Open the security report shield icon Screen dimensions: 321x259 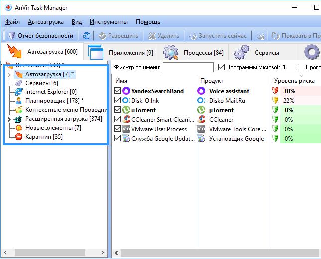12,36
